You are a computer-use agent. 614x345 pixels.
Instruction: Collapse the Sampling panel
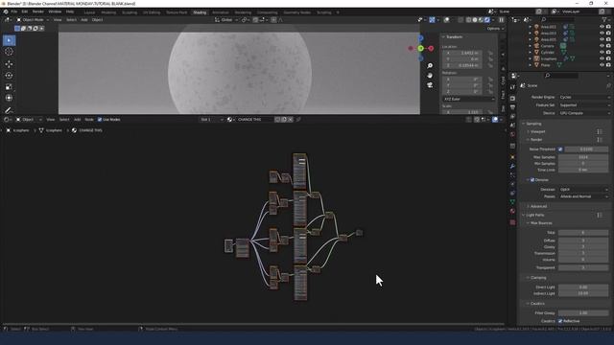pyautogui.click(x=533, y=124)
